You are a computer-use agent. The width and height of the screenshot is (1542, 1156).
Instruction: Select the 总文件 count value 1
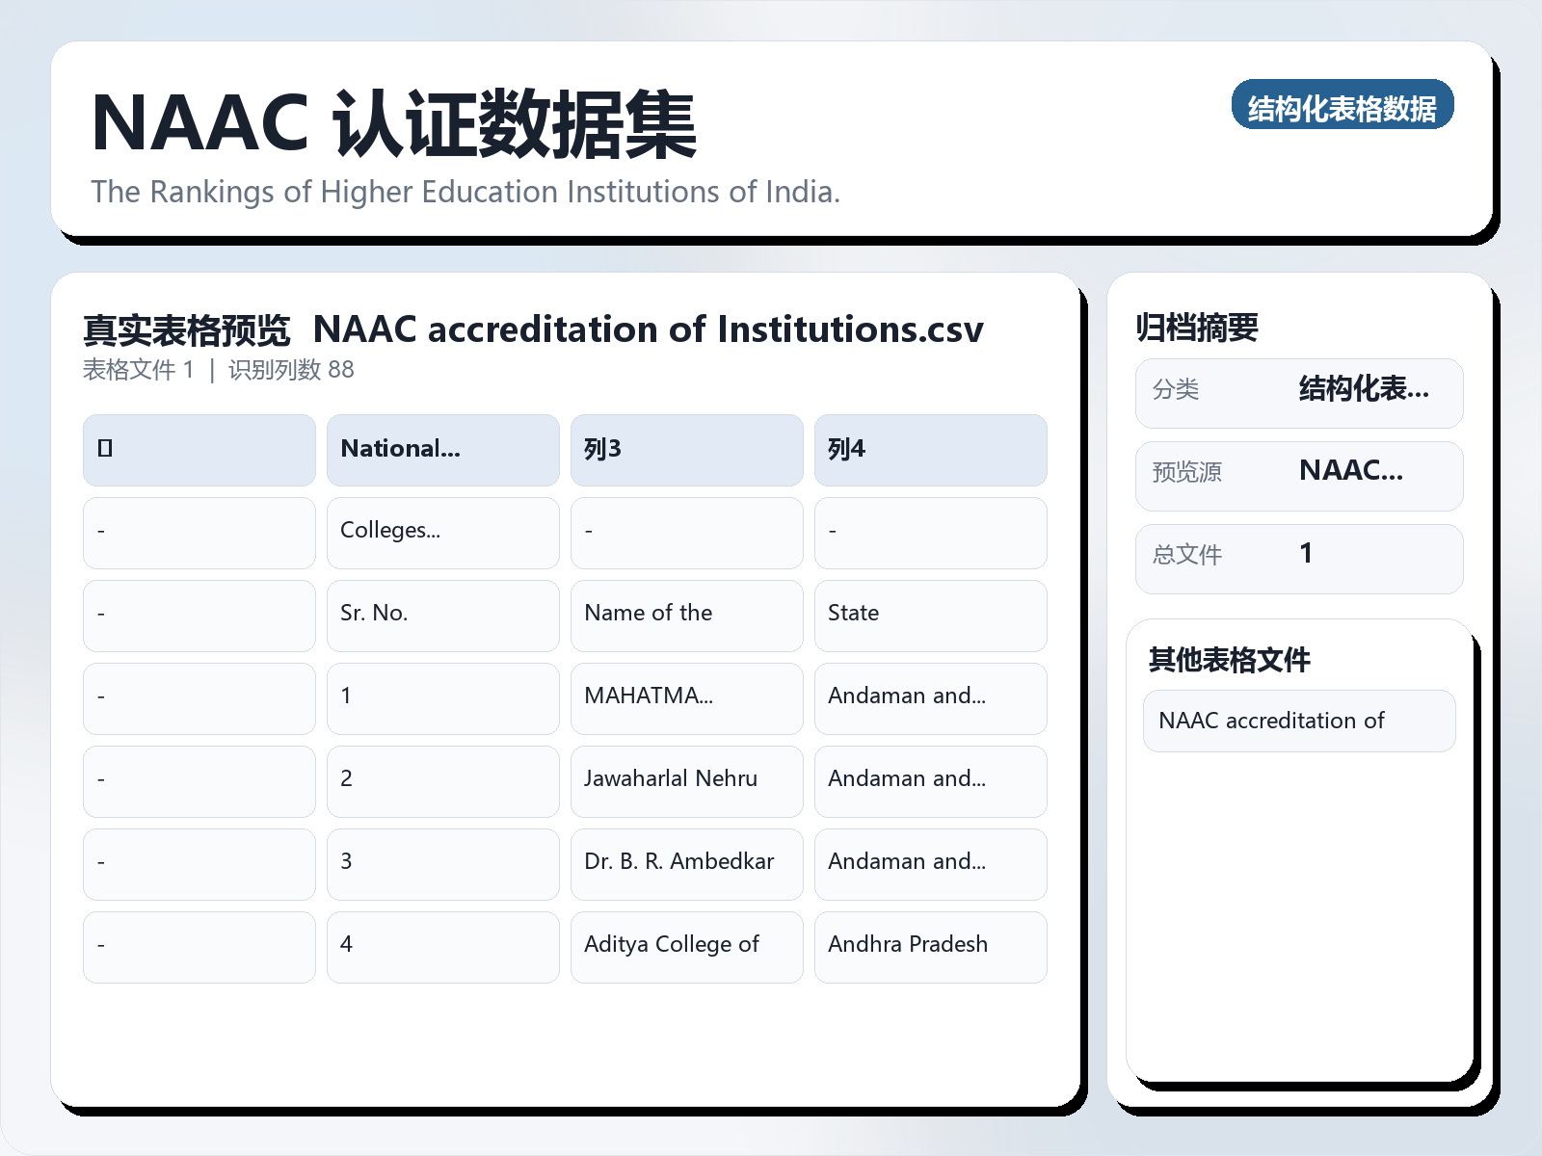(x=1307, y=554)
